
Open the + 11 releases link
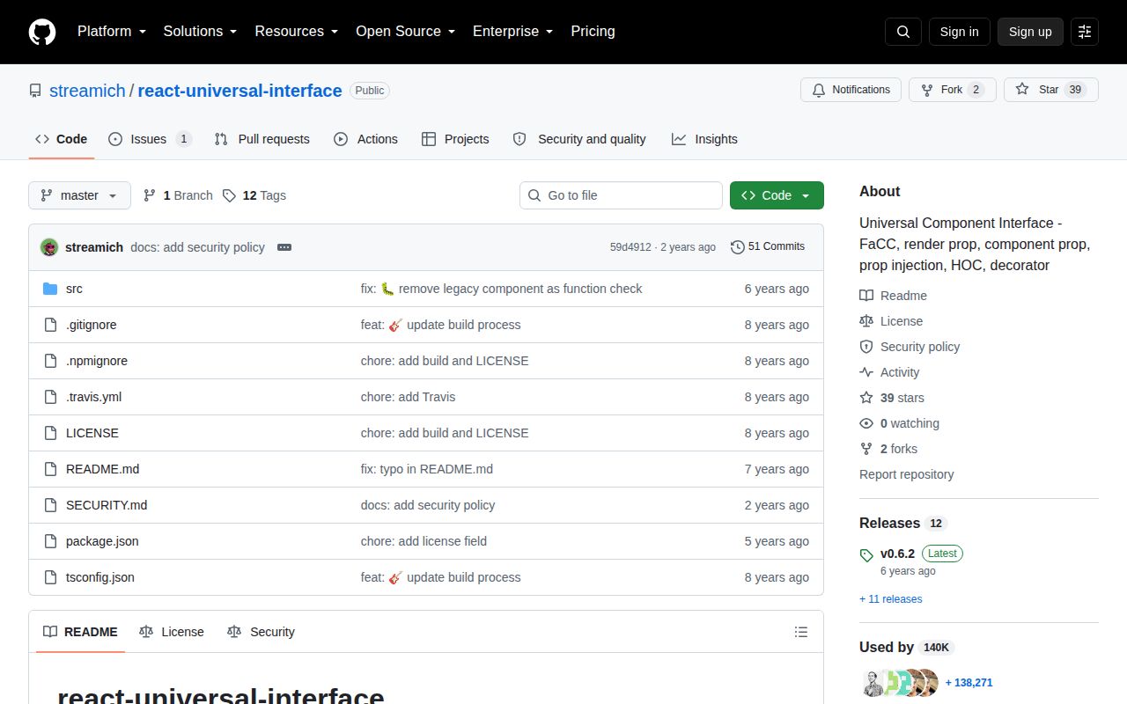891,599
